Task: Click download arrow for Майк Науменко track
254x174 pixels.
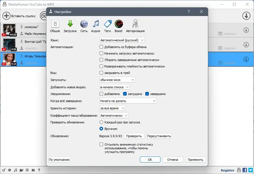Action: pos(246,30)
